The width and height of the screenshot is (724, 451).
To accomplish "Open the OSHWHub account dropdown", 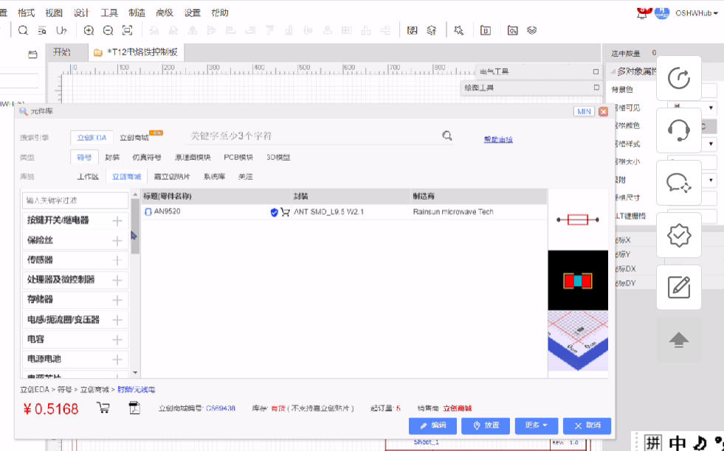I will click(697, 13).
